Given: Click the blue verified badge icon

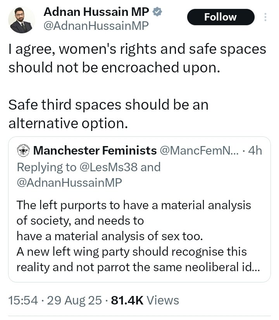Looking at the screenshot, I should pos(158,12).
